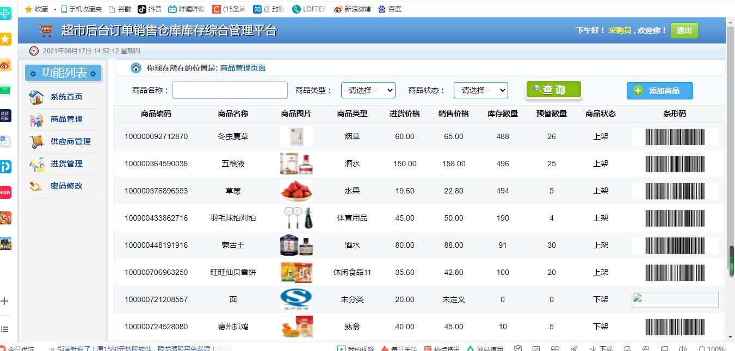This screenshot has height=351, width=735.
Task: Open 系统首页 in the function list
Action: pos(66,97)
